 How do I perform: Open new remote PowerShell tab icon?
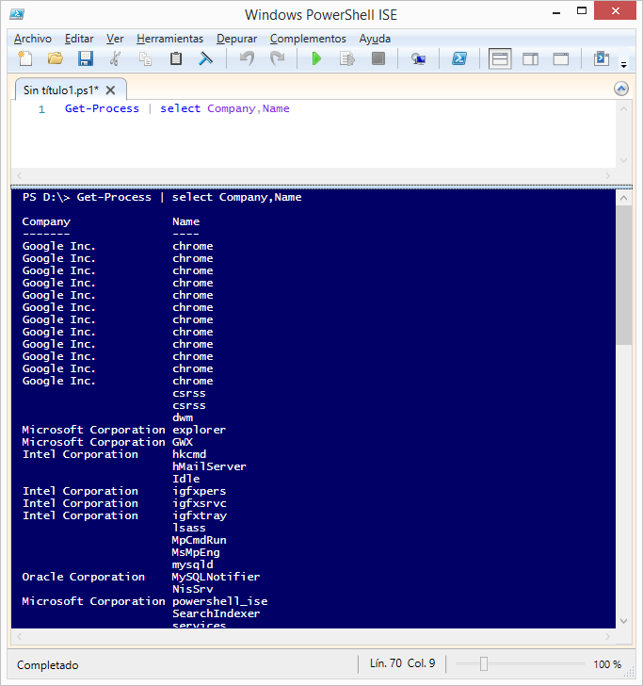click(418, 58)
